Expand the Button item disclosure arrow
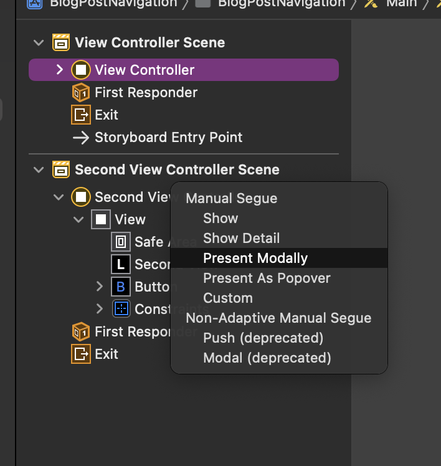The image size is (441, 466). [100, 287]
